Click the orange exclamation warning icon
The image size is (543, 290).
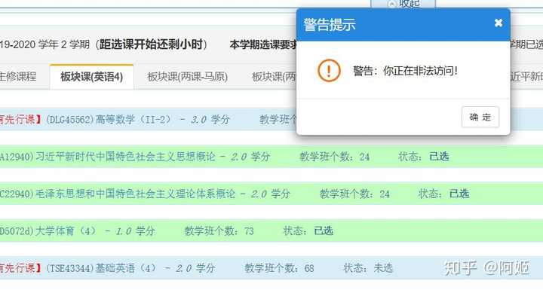pos(329,71)
